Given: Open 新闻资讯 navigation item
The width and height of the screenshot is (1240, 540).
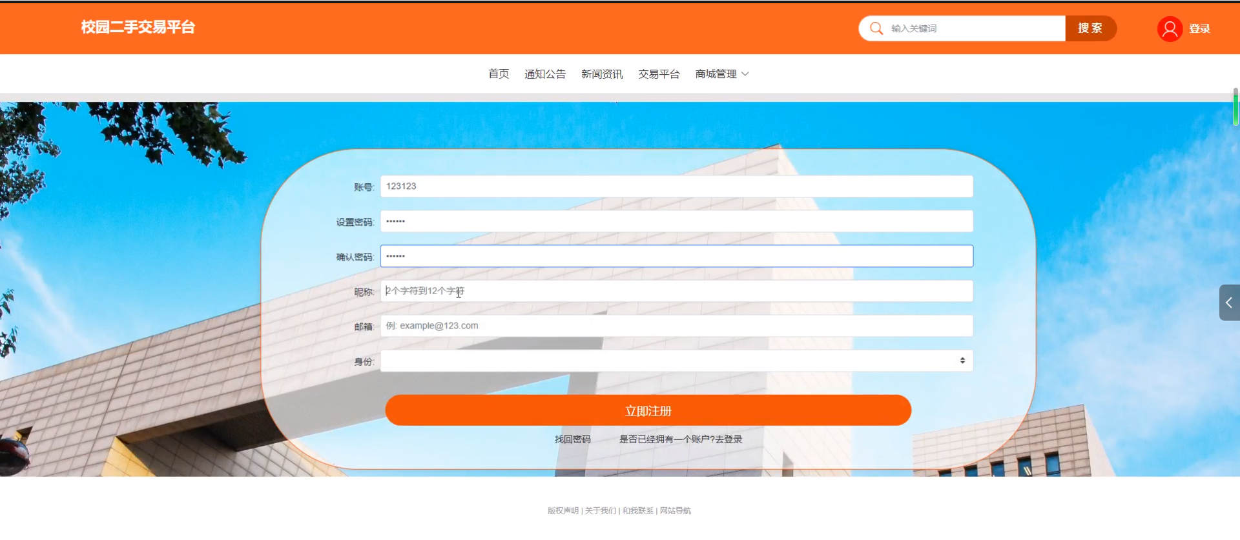Looking at the screenshot, I should click(x=602, y=74).
